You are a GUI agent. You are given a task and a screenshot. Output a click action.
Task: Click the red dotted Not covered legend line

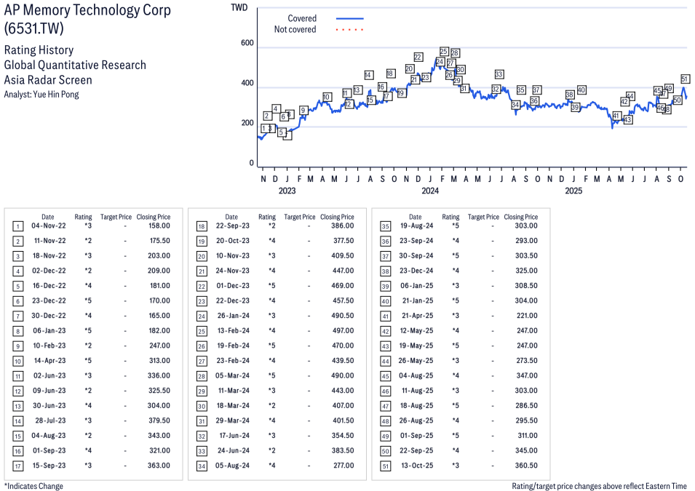pyautogui.click(x=350, y=30)
